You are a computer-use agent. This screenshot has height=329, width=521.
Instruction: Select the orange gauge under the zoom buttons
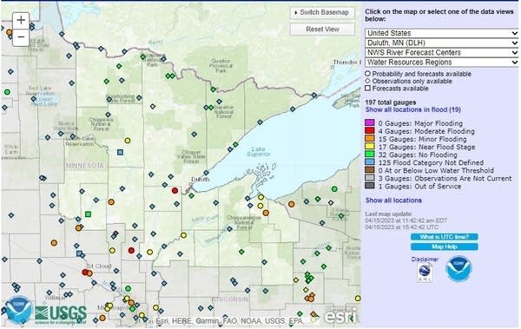tap(10, 32)
